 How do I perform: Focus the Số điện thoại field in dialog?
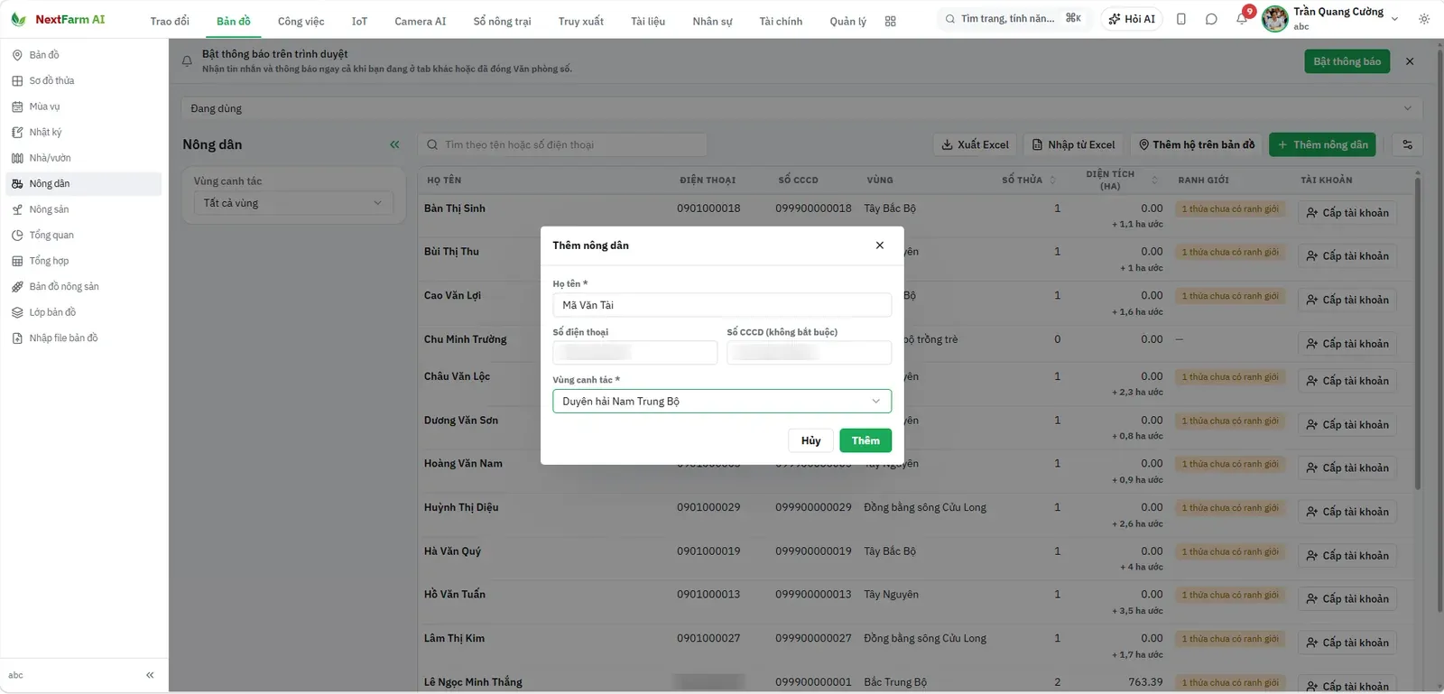(x=634, y=353)
